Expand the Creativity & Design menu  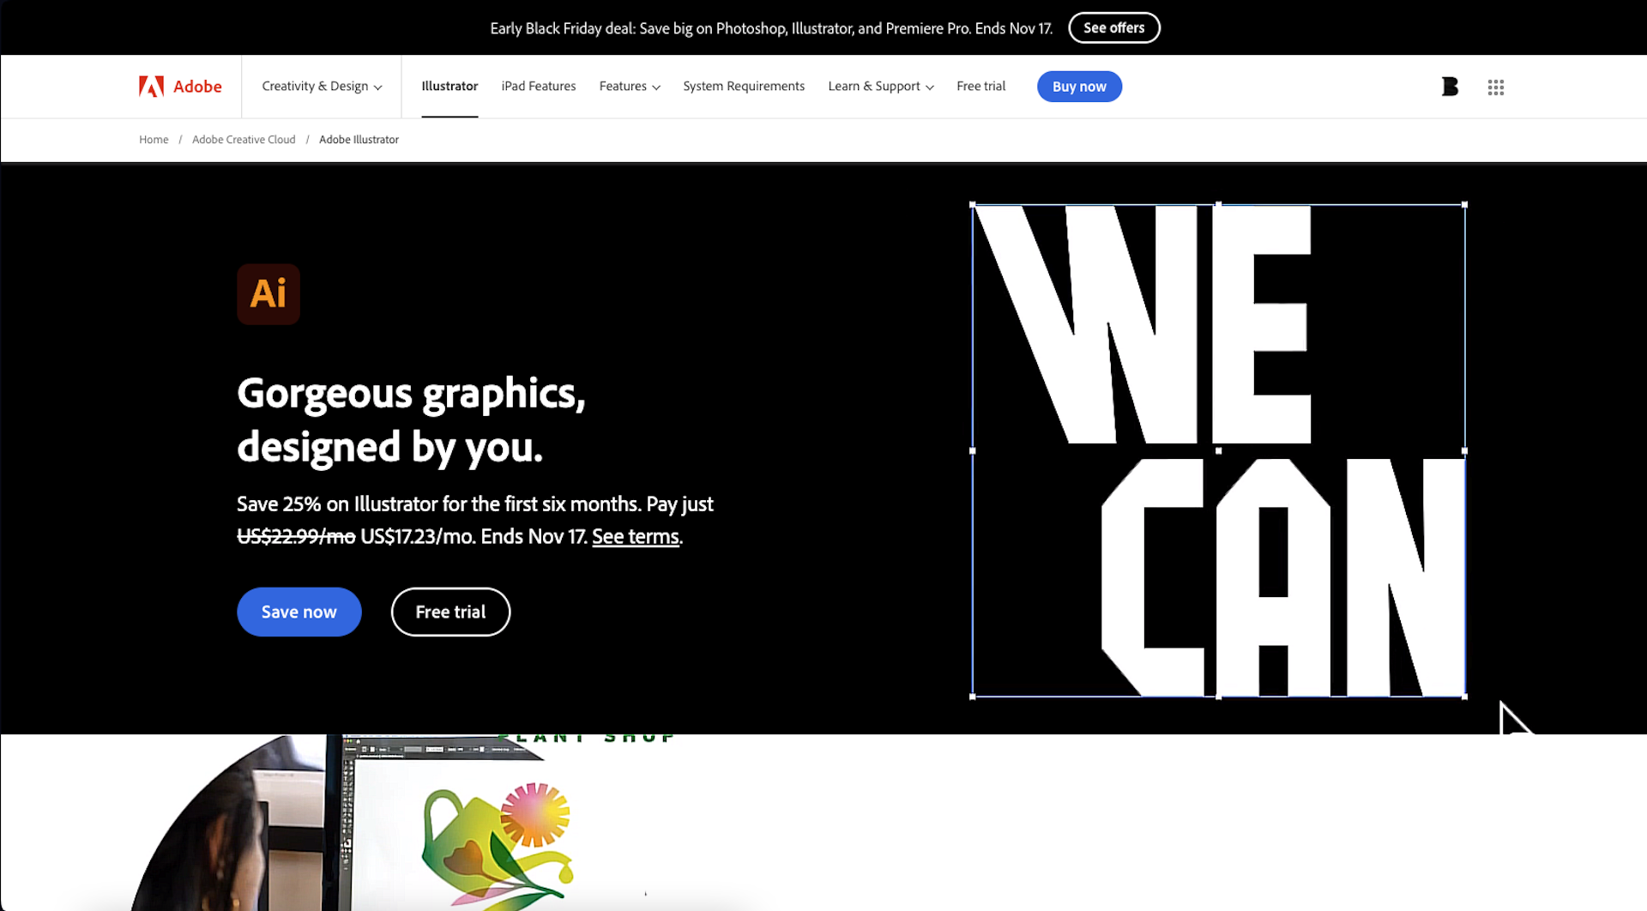click(322, 87)
